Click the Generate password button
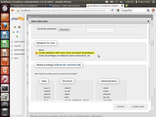156x117 pixels. pos(64,29)
